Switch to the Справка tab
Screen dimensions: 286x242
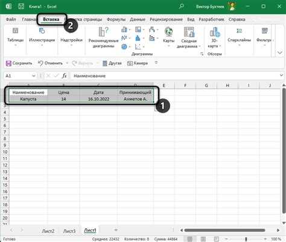pyautogui.click(x=237, y=19)
